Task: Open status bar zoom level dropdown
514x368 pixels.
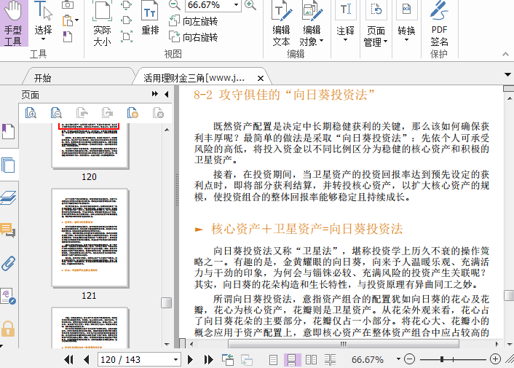Action: (398, 359)
